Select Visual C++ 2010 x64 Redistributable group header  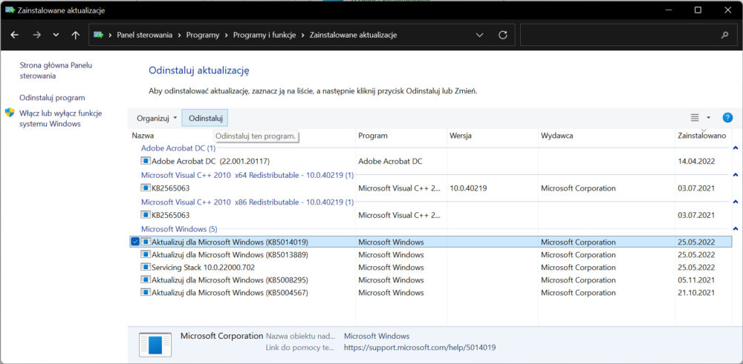coord(247,175)
